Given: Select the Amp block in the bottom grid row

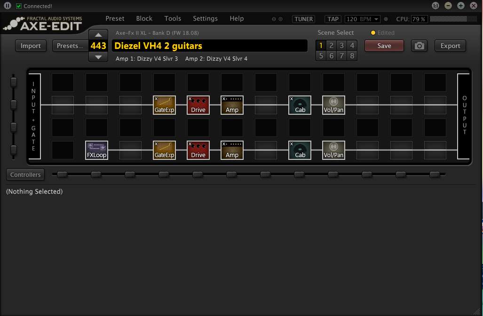Looking at the screenshot, I should point(232,150).
